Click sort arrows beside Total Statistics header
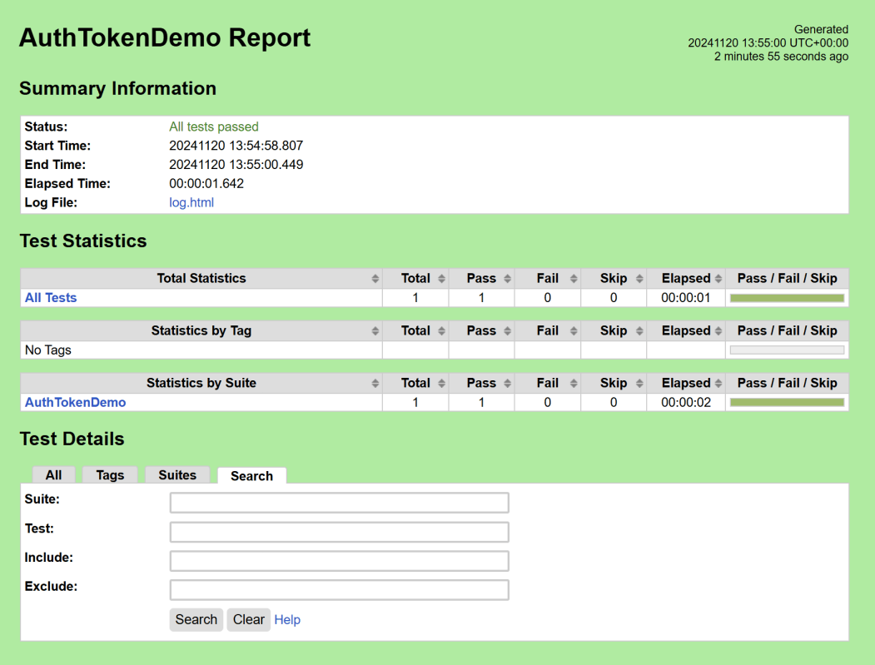This screenshot has width=875, height=665. [x=375, y=279]
